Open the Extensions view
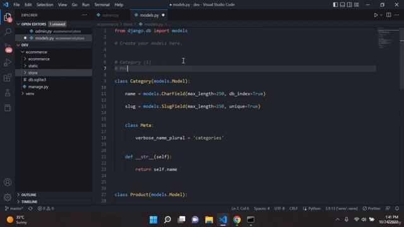Screen dimensions: 404x227 coord(8,78)
